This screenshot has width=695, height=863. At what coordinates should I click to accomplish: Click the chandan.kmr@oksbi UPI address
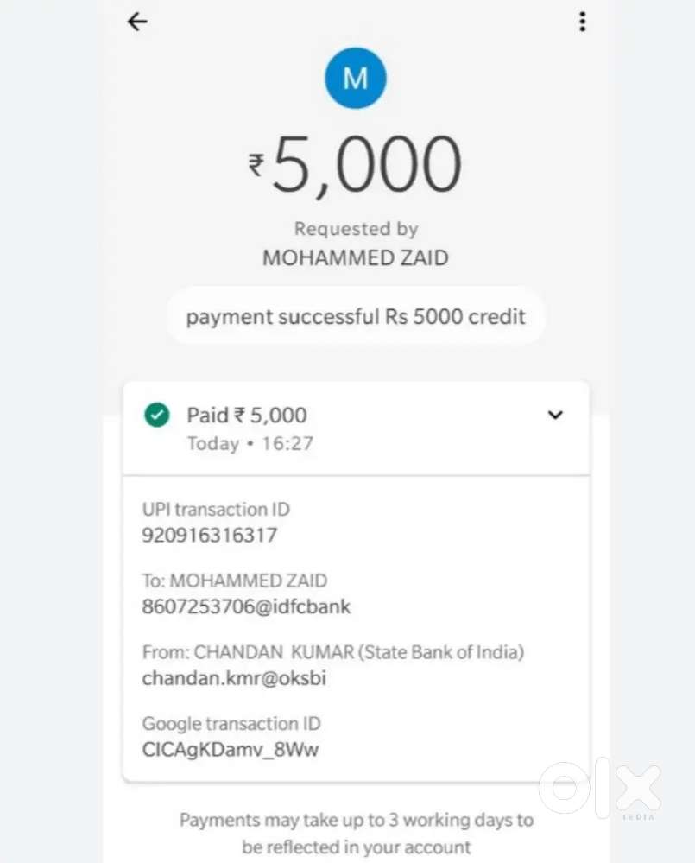(x=234, y=678)
